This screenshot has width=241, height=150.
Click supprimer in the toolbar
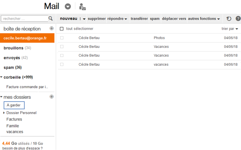[97, 19]
